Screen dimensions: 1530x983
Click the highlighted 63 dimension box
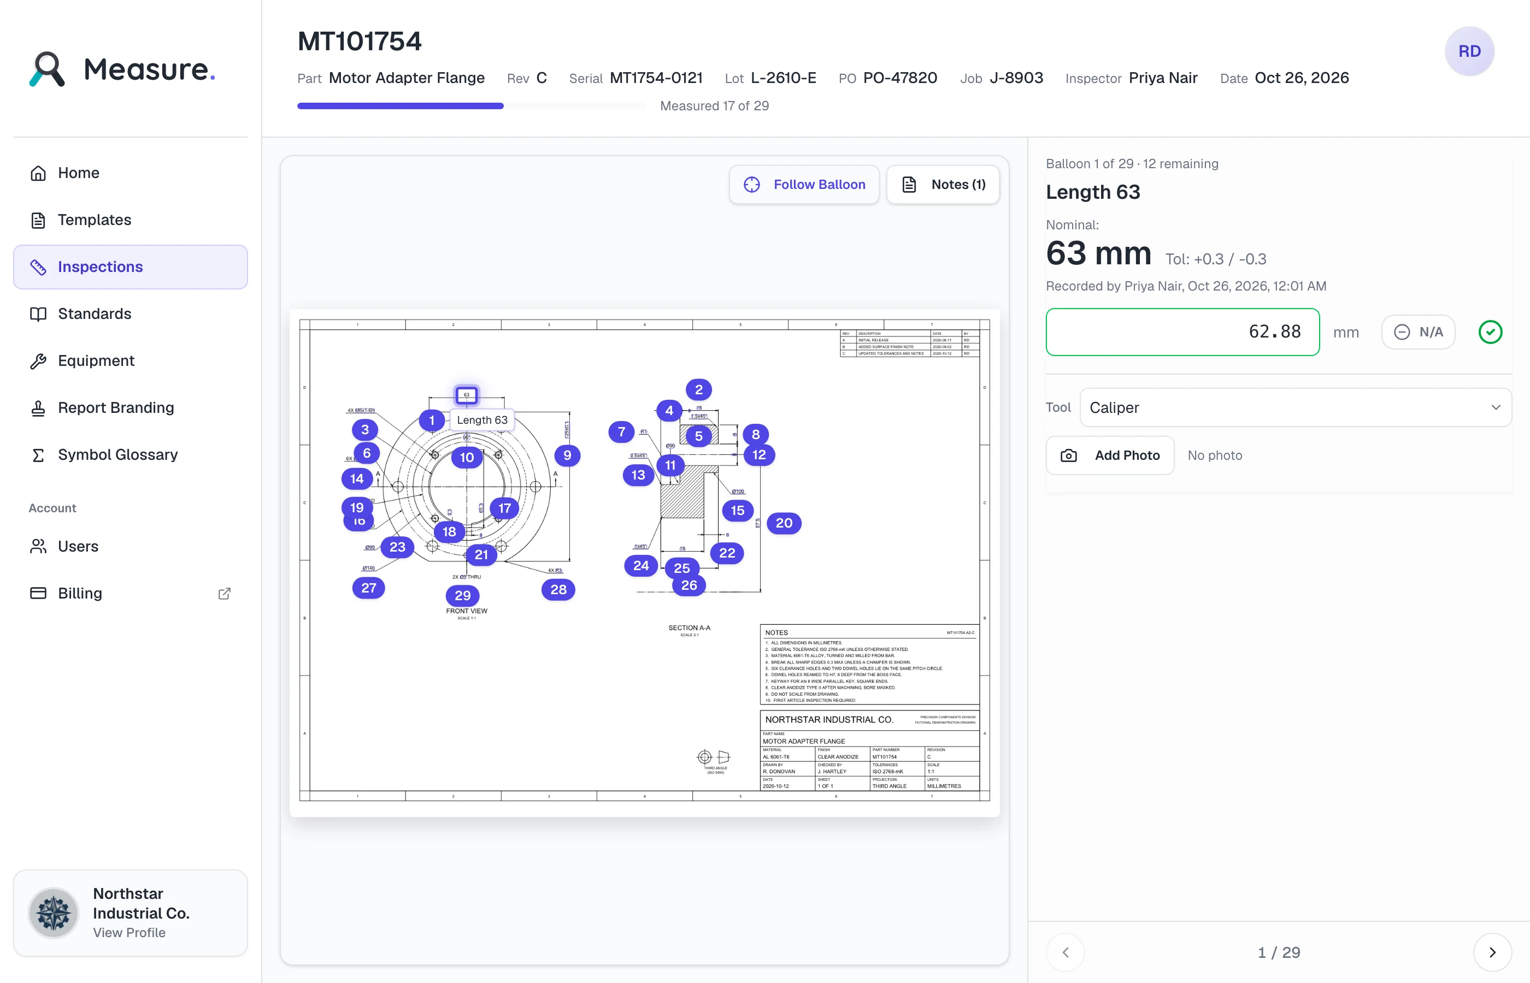466,395
